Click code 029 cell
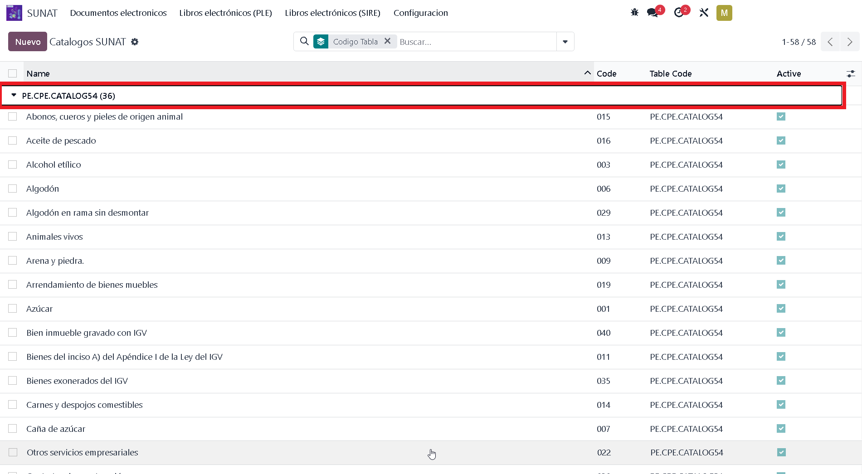The width and height of the screenshot is (862, 474). 604,213
